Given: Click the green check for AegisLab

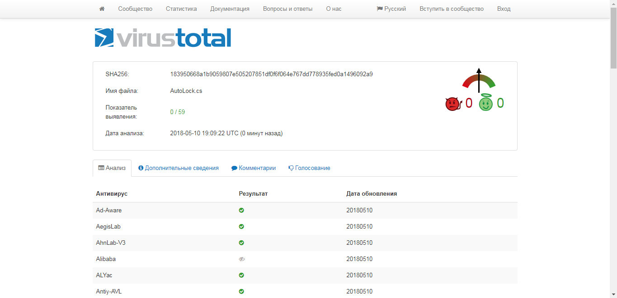Looking at the screenshot, I should point(241,227).
